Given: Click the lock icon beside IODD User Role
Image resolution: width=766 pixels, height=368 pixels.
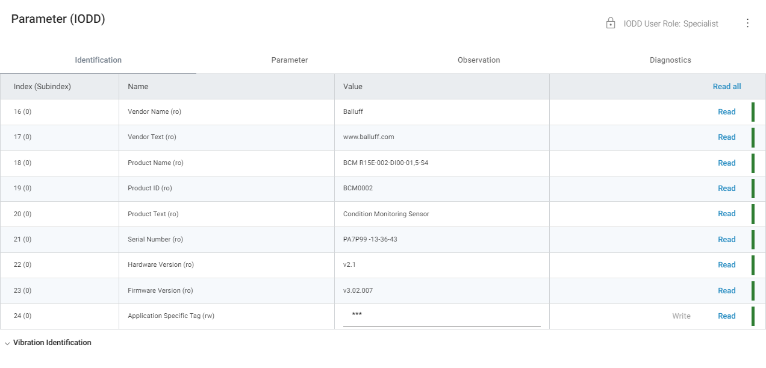Looking at the screenshot, I should click(610, 23).
